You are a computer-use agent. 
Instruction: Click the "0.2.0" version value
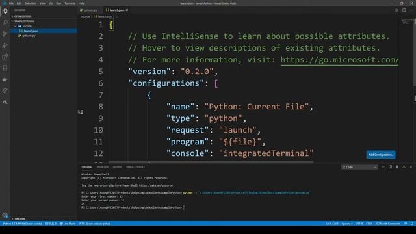[x=197, y=71]
